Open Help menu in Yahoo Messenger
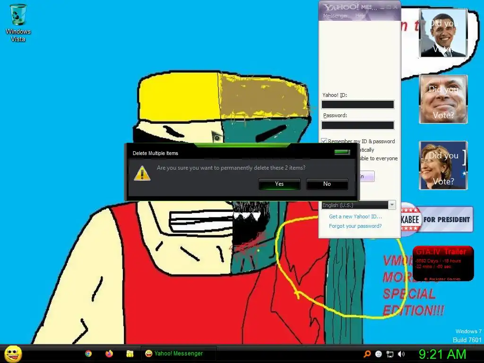 click(360, 16)
